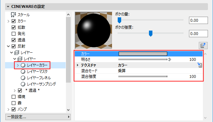Collapse the nested レイヤー tree node

[15, 59]
